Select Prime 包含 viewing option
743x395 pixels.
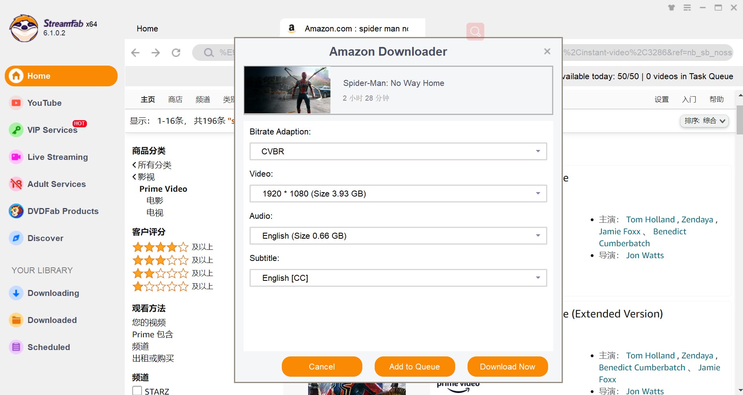pyautogui.click(x=153, y=335)
